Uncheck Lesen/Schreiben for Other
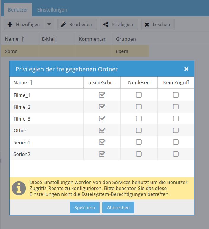The width and height of the screenshot is (209, 229). tap(102, 130)
